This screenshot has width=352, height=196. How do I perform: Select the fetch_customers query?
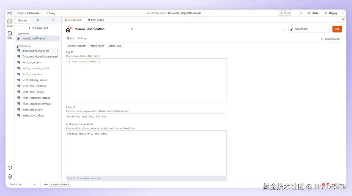click(38, 74)
